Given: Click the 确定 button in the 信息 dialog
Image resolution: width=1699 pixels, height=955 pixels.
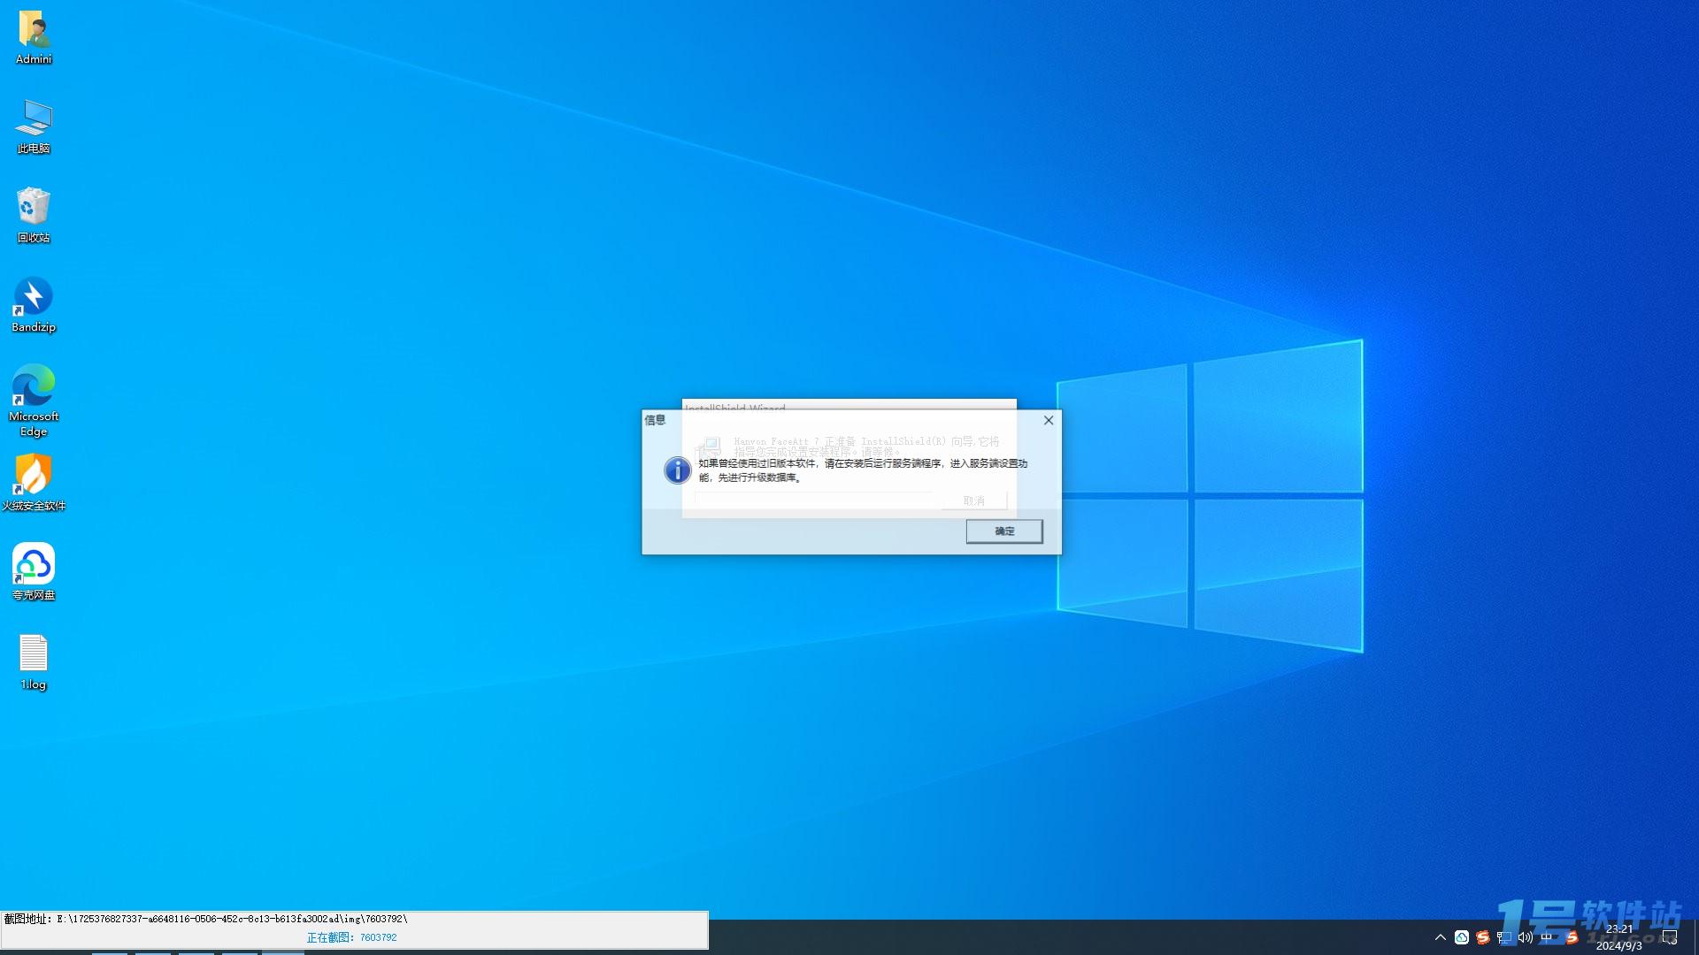Looking at the screenshot, I should point(1003,531).
